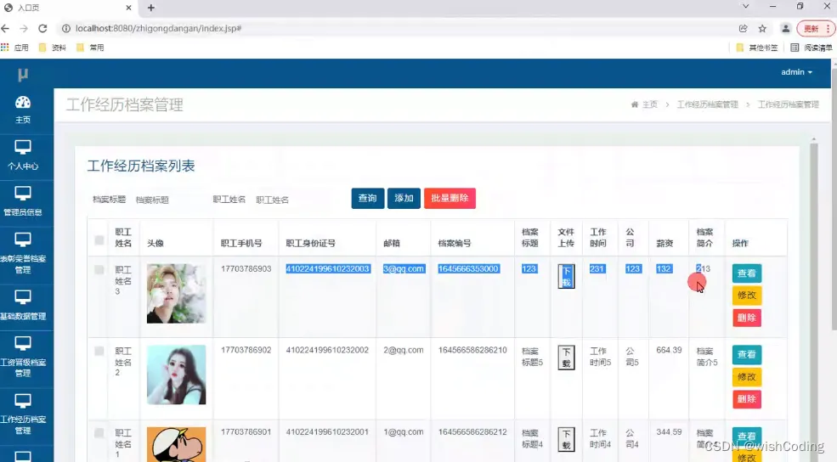This screenshot has height=462, width=837.
Task: Check the row for 职工姓名2
Action: point(99,351)
